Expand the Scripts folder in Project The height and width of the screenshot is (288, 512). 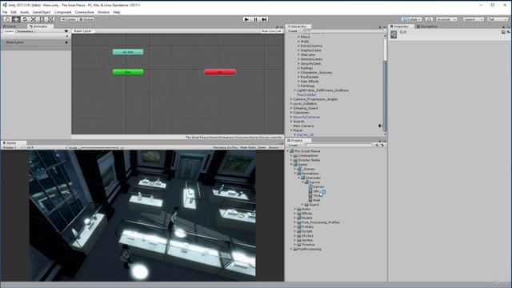(295, 231)
